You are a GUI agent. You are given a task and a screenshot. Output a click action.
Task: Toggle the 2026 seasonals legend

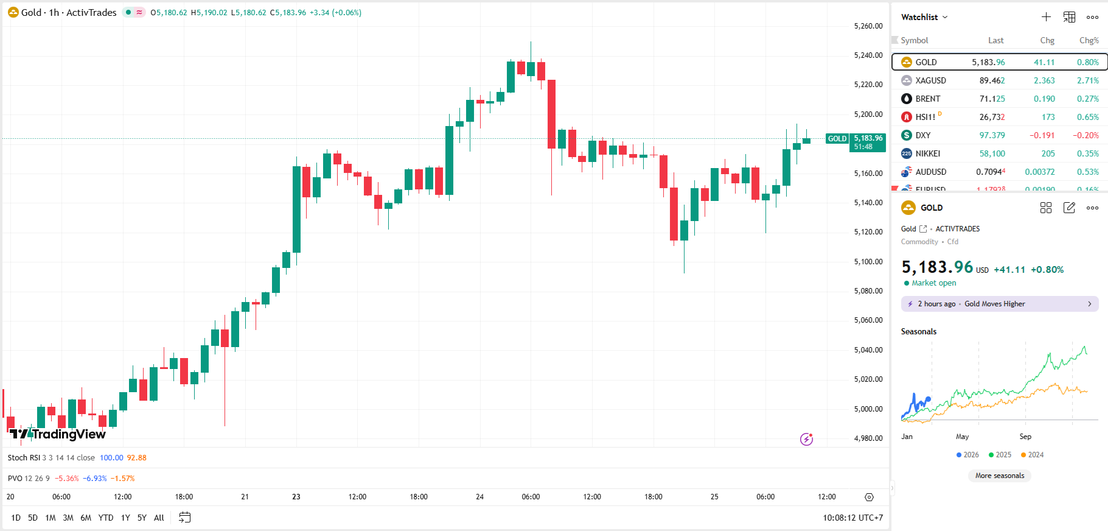click(967, 455)
